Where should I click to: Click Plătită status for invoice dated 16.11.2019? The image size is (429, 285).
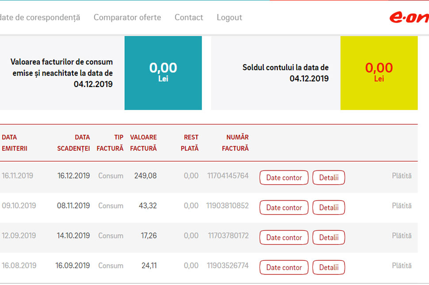pos(402,176)
